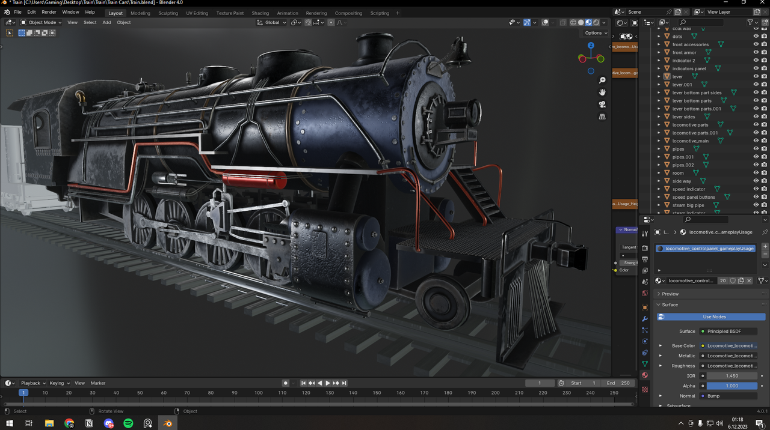Add a material slot with plus
The image size is (770, 430).
point(765,247)
